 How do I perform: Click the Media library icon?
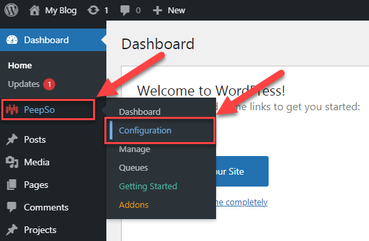12,162
